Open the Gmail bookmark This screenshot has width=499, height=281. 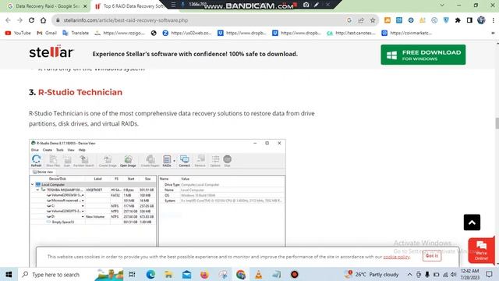[47, 33]
